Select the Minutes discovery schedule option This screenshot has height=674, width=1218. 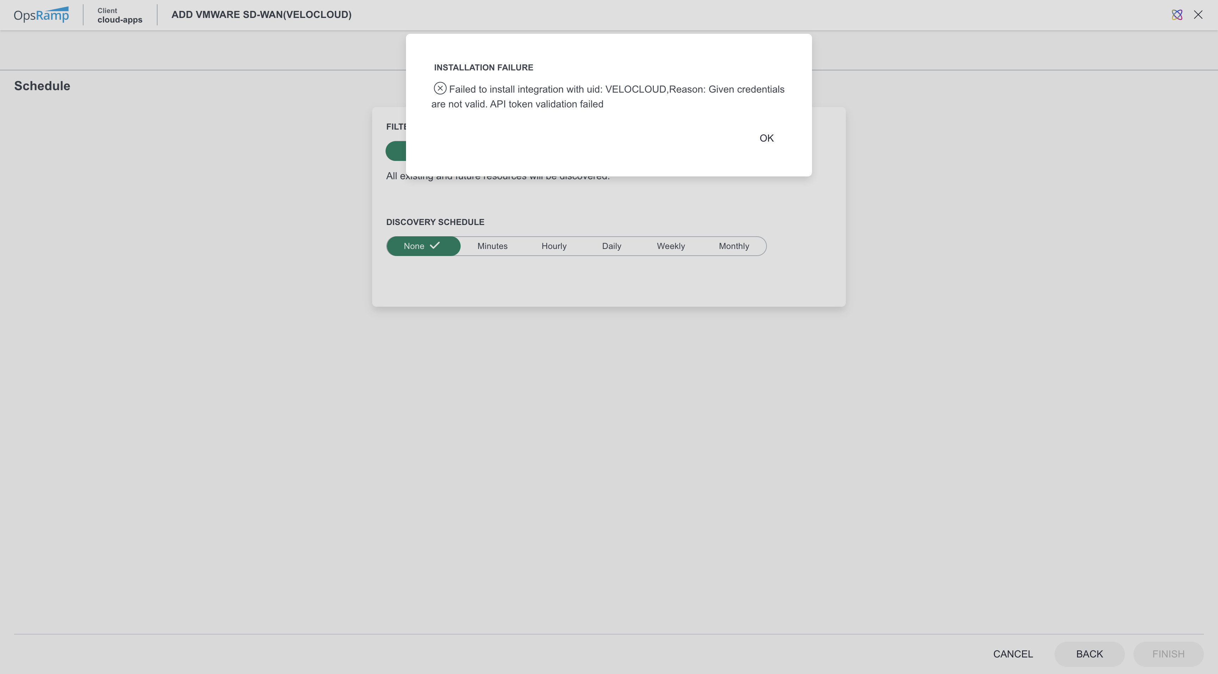[x=492, y=246]
